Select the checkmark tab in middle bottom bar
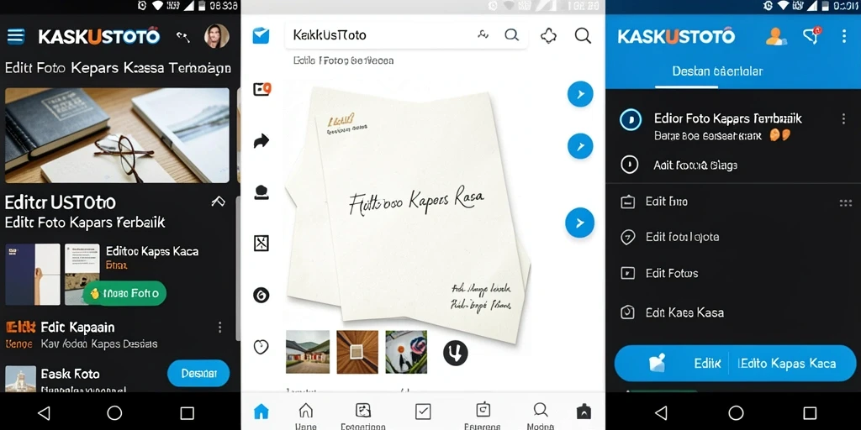The height and width of the screenshot is (430, 861). (423, 412)
